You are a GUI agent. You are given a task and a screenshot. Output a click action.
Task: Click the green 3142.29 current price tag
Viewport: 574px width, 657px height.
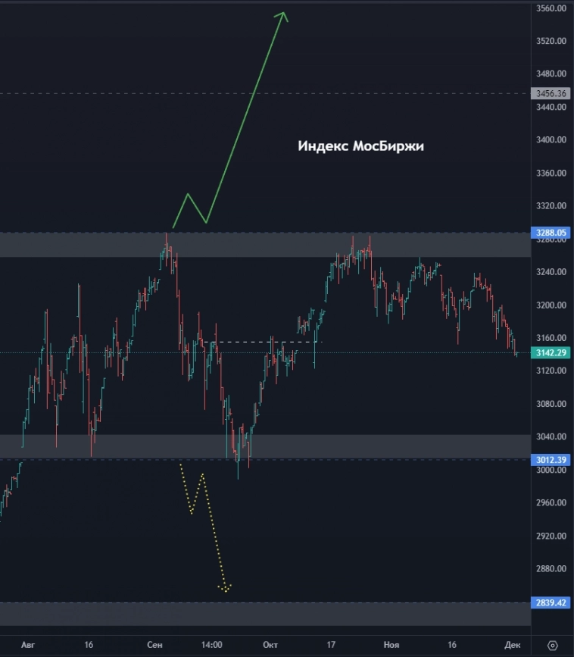point(551,352)
